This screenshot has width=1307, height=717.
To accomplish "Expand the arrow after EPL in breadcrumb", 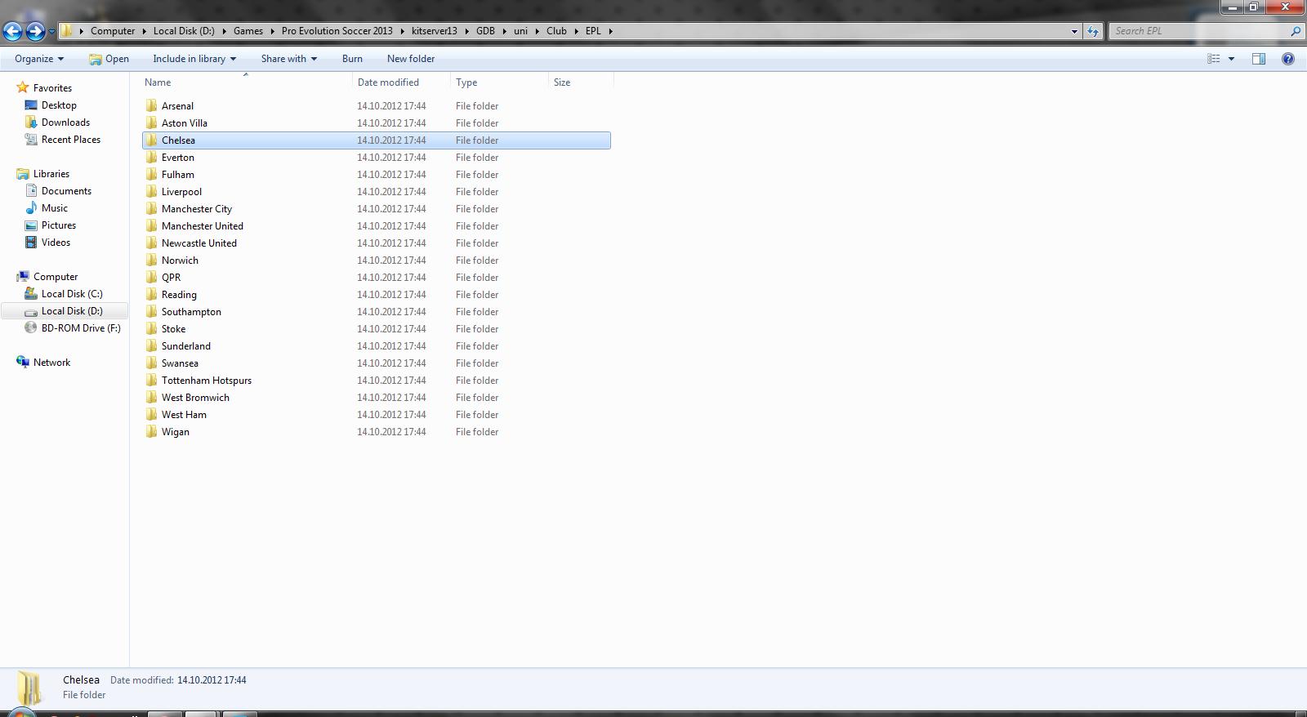I will (x=610, y=31).
